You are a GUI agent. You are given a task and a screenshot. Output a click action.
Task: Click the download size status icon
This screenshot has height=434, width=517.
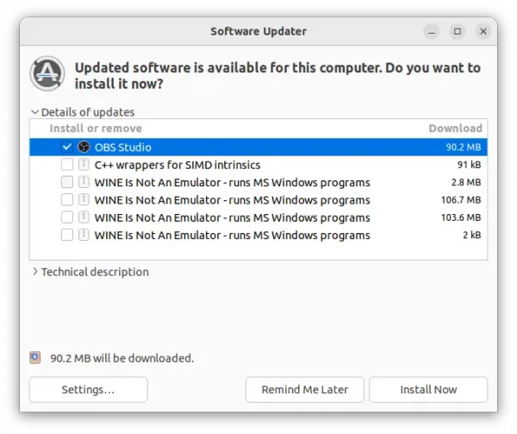pos(35,357)
